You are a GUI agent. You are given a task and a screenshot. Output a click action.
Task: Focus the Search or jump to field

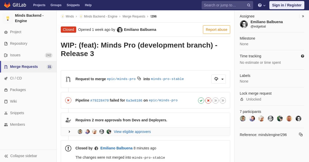(x=227, y=5)
